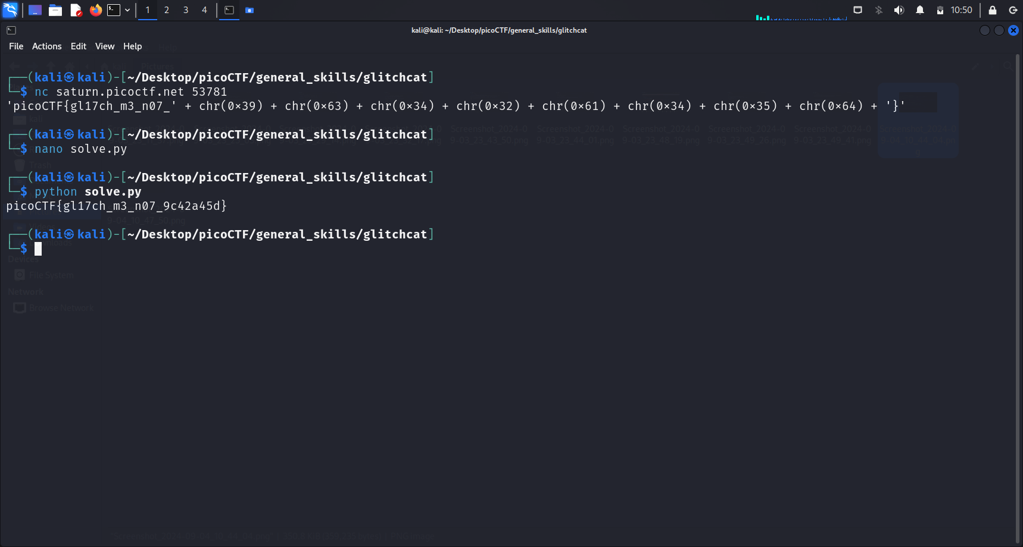Open the File menu

(x=16, y=46)
